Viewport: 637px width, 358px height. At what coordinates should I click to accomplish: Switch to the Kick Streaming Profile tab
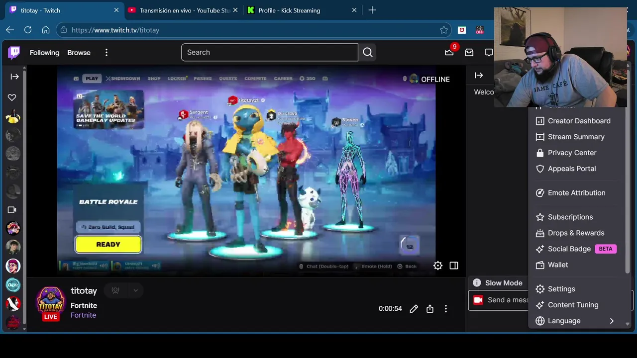coord(302,10)
